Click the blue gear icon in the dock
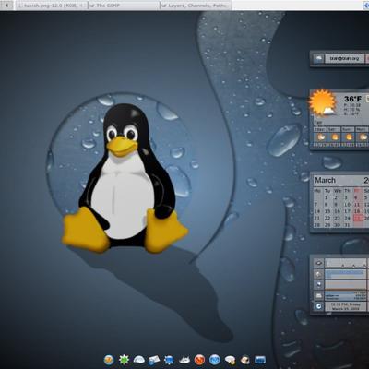The image size is (369, 369). pyautogui.click(x=169, y=360)
